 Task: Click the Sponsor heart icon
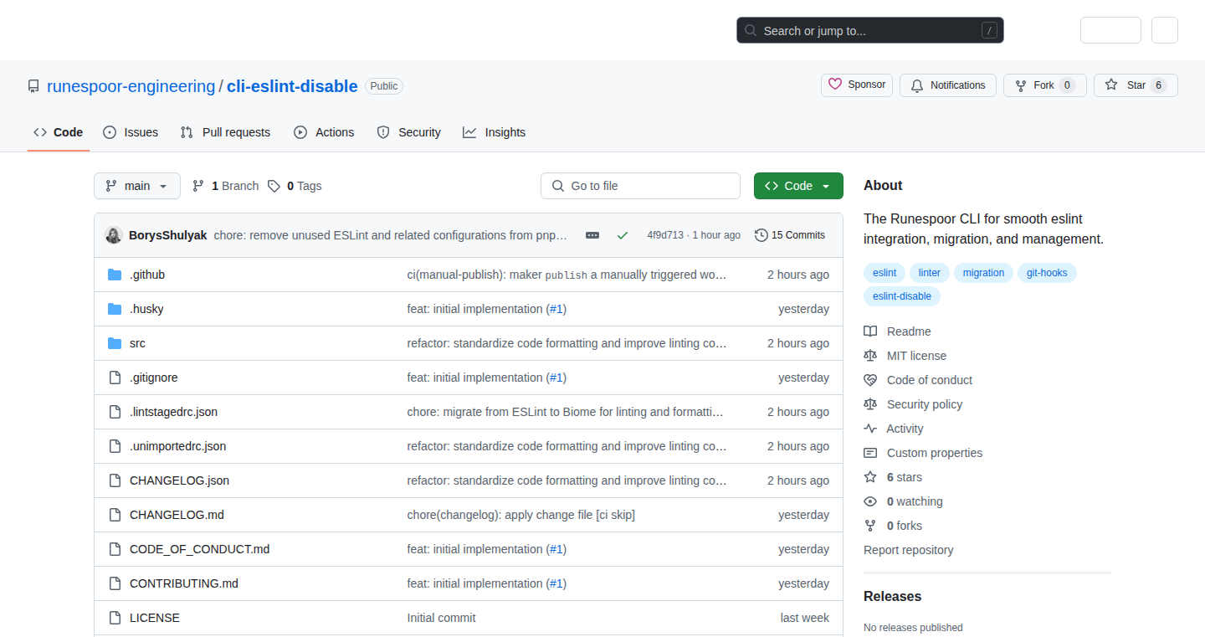pyautogui.click(x=835, y=85)
